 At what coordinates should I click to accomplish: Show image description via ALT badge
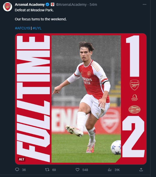click(x=21, y=159)
